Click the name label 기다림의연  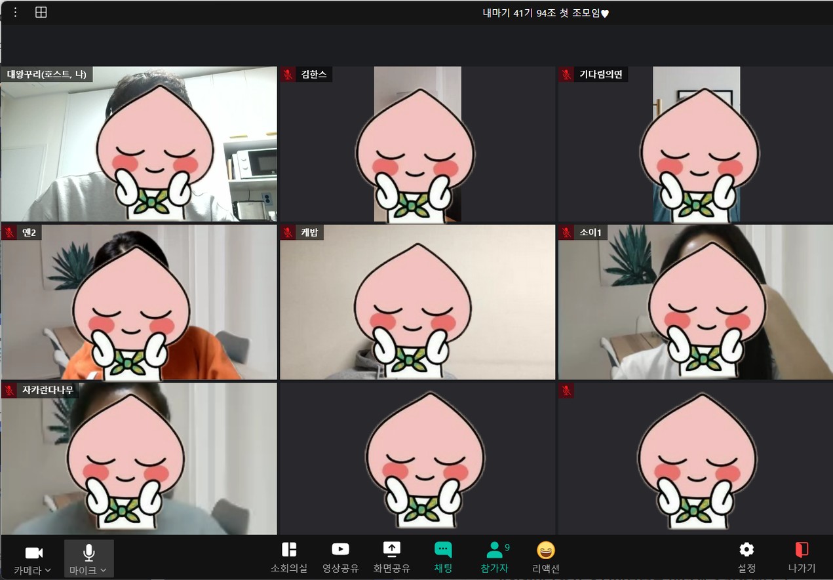[601, 74]
